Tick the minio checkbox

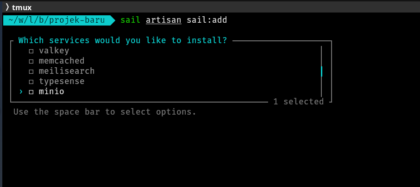(31, 92)
